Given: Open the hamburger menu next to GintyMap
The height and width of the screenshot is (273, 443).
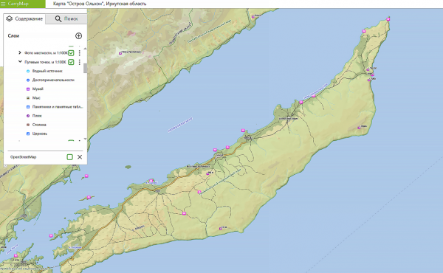Looking at the screenshot, I should point(3,4).
